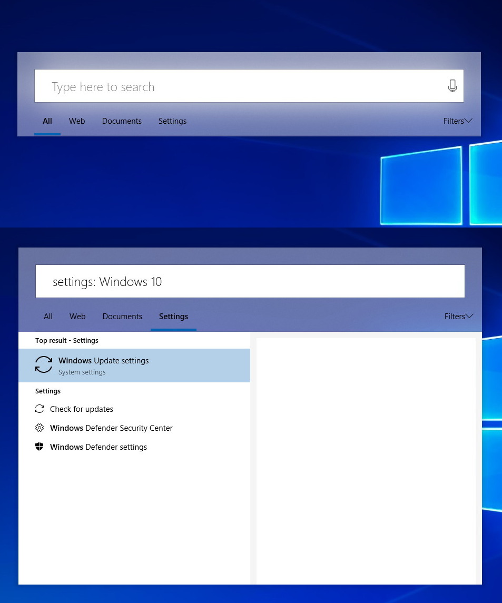Switch to the Web tab in the top search panel

77,121
